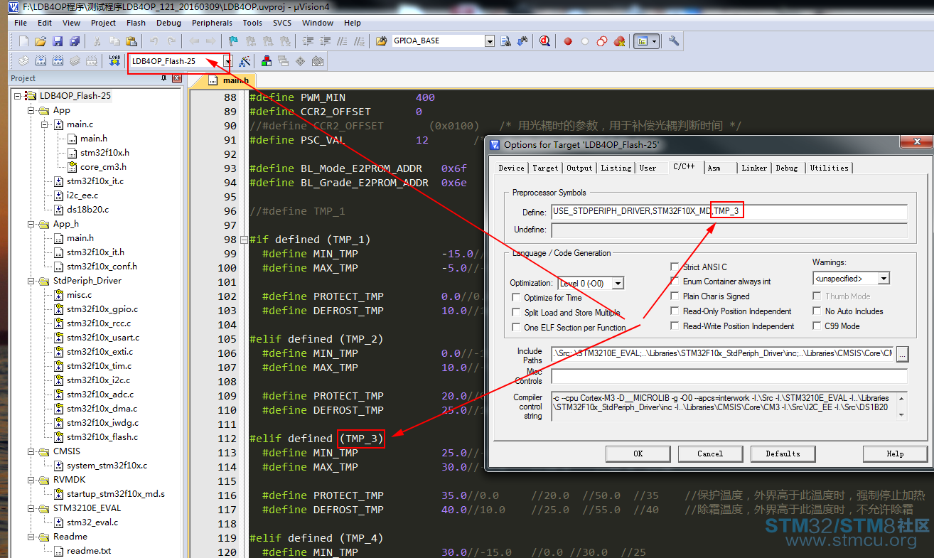Open Configuration using the wrench icon
Image resolution: width=934 pixels, height=558 pixels.
[x=674, y=41]
